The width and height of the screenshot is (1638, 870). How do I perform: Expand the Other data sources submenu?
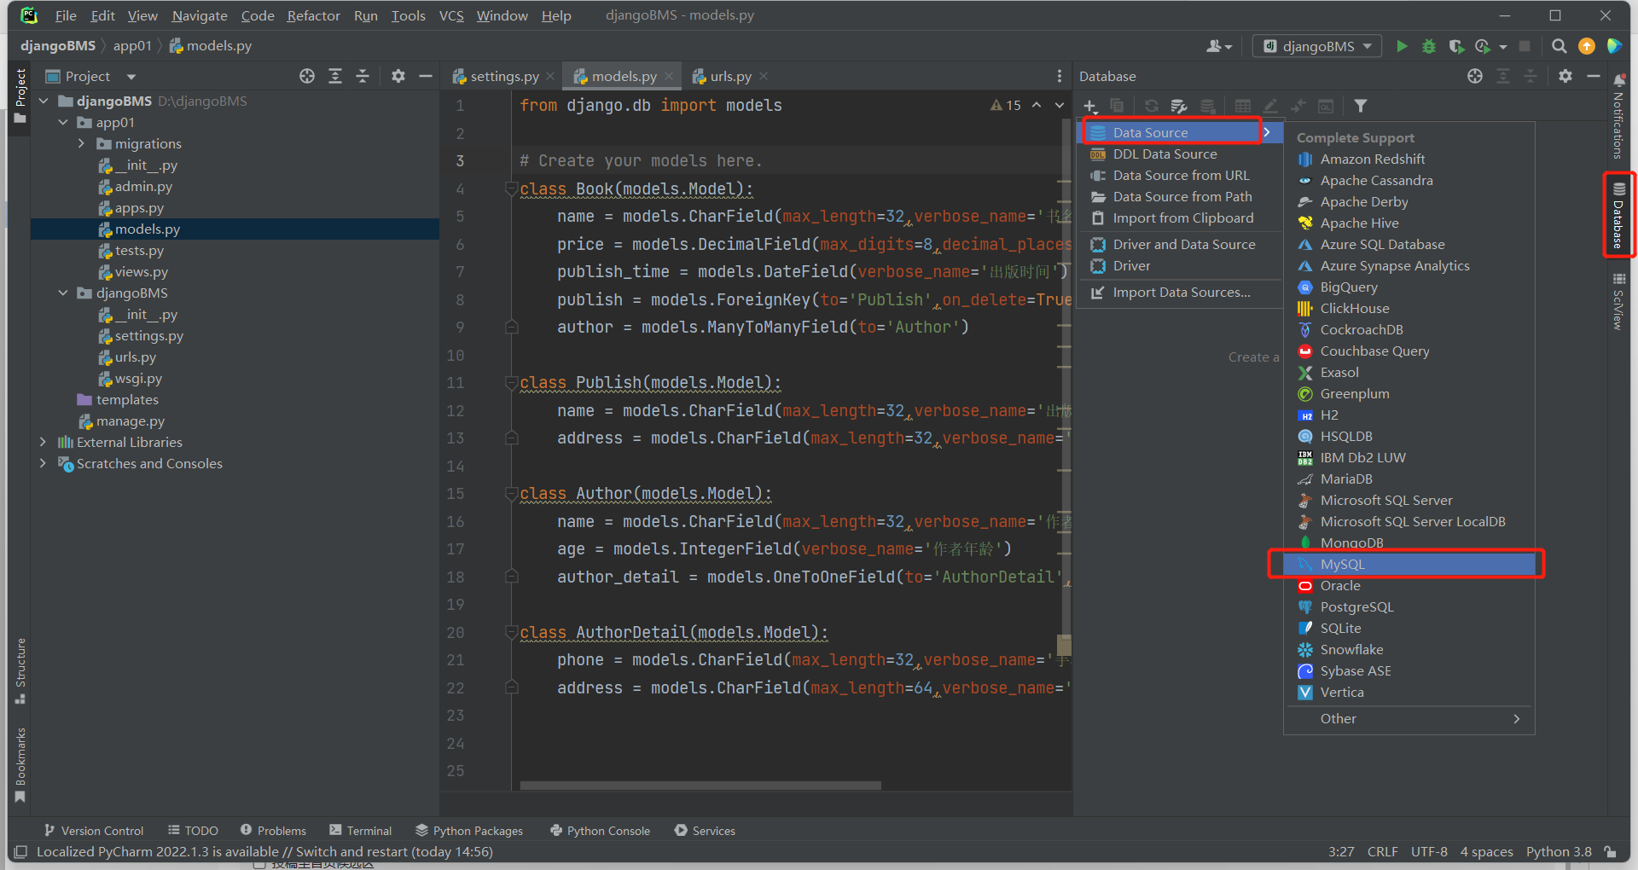tap(1409, 718)
